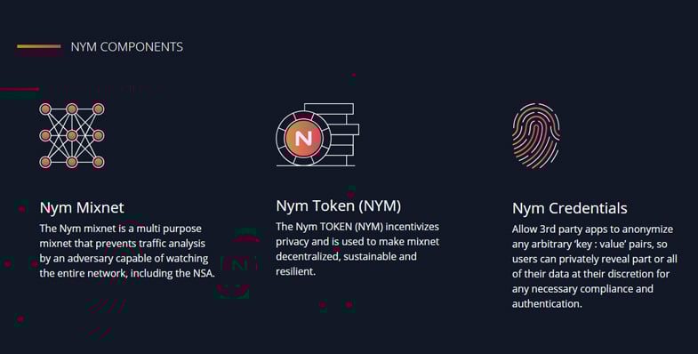Viewport: 698px width, 354px height.
Task: Click the red line at the left edge
Action: pos(20,89)
